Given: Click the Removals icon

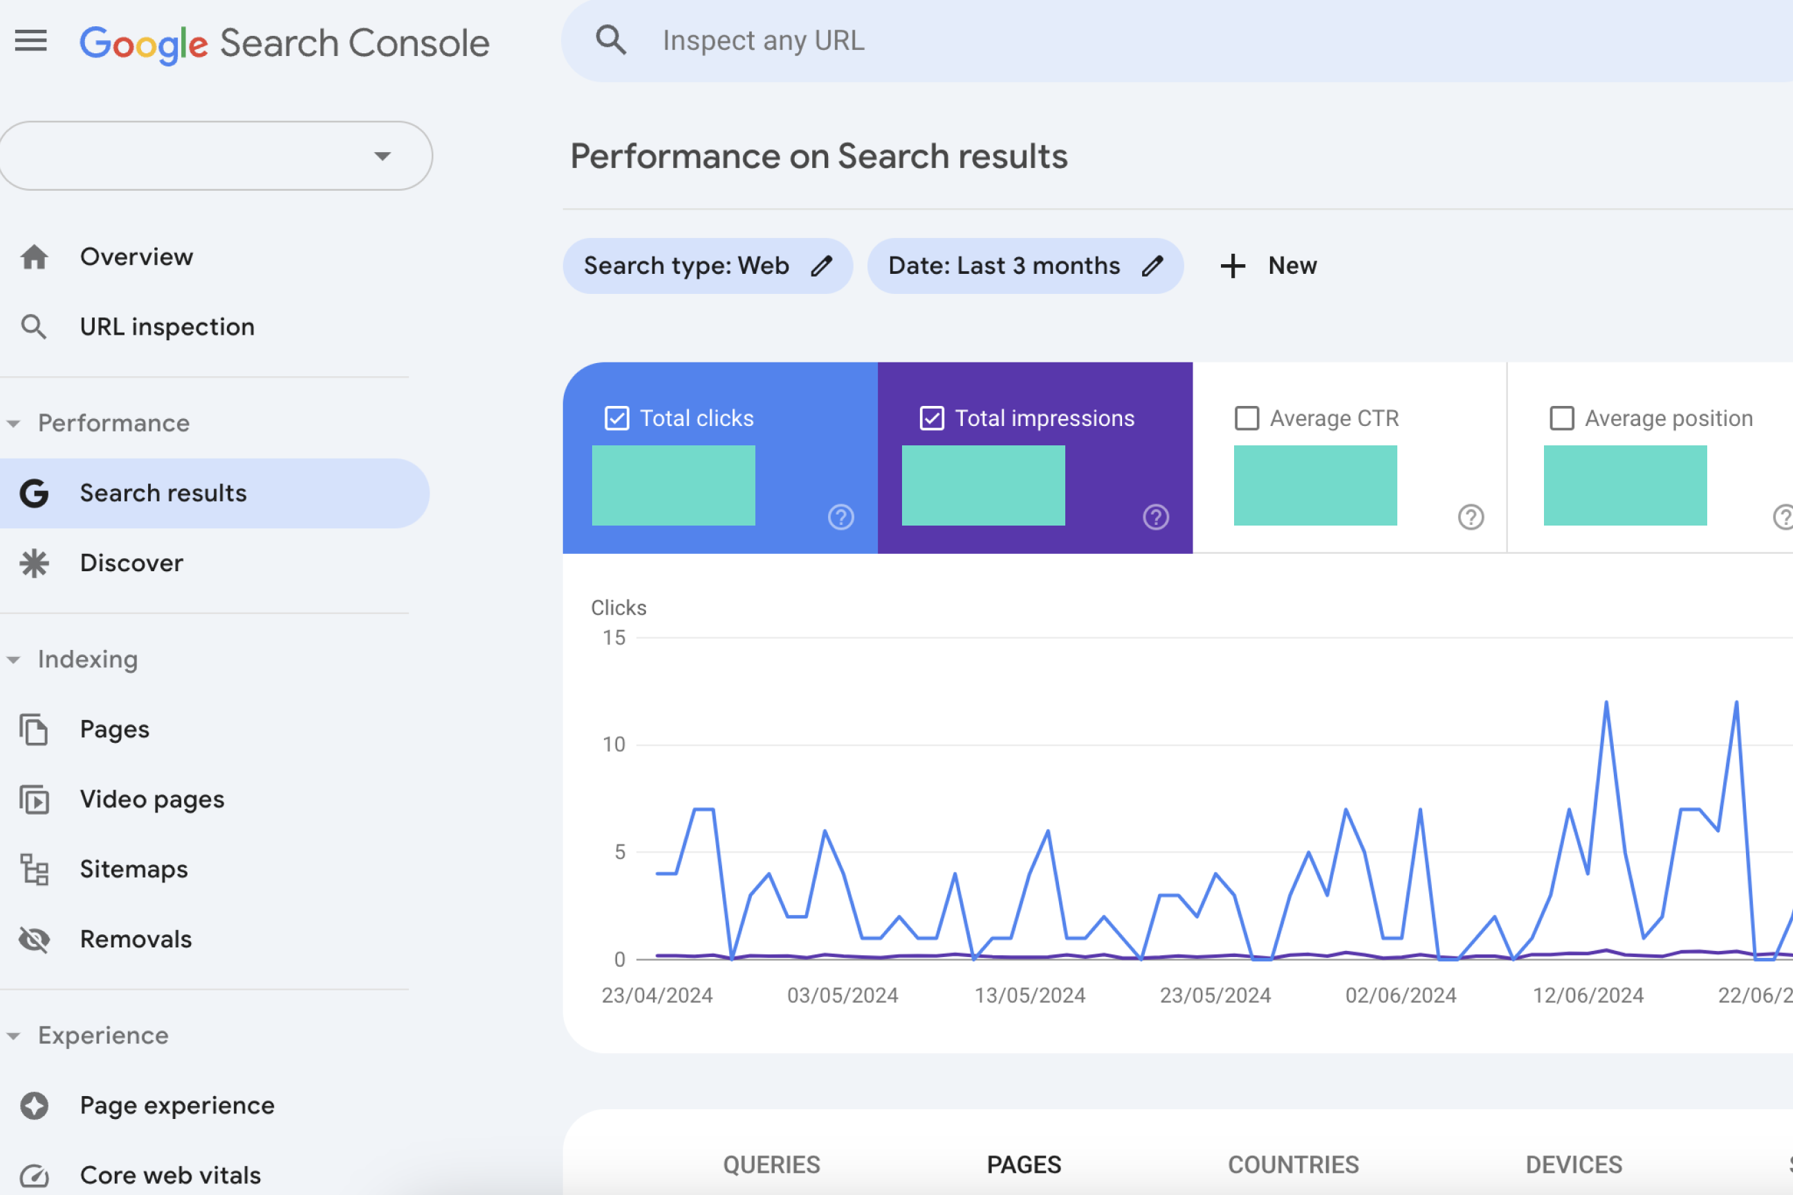Looking at the screenshot, I should (x=33, y=939).
